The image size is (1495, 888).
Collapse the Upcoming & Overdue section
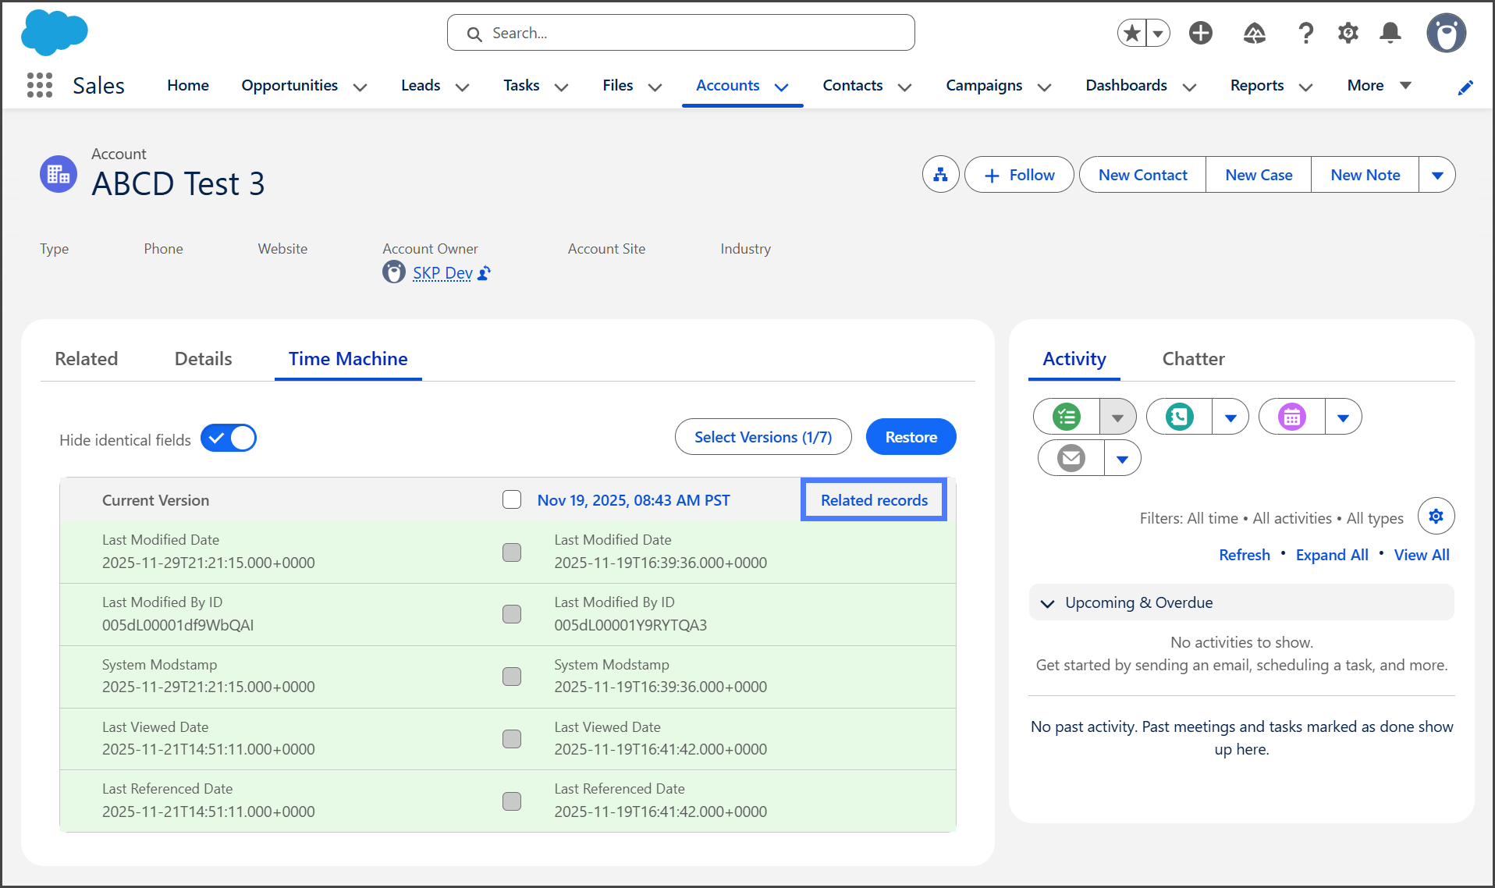(x=1048, y=603)
